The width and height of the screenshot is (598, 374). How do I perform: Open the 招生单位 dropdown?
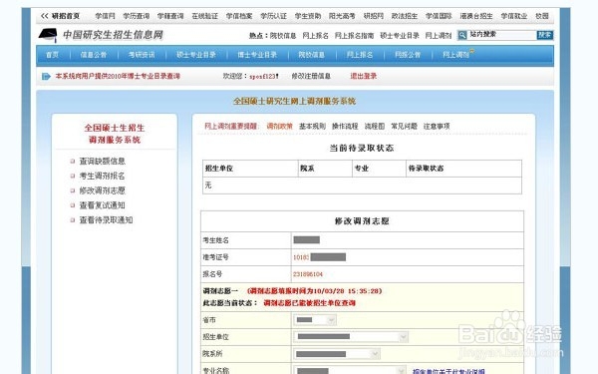[351, 337]
